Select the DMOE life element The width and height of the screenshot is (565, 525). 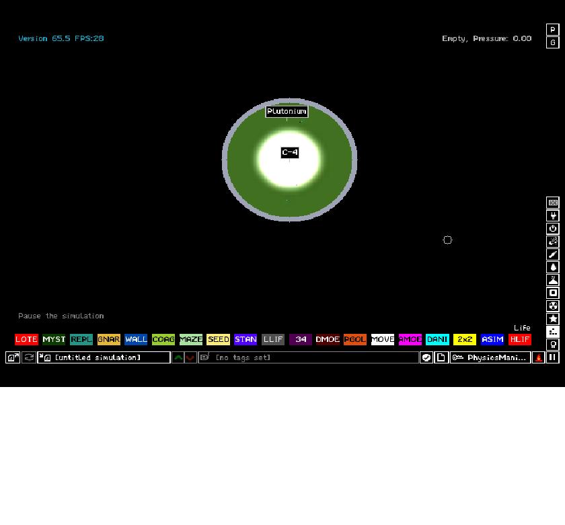328,339
